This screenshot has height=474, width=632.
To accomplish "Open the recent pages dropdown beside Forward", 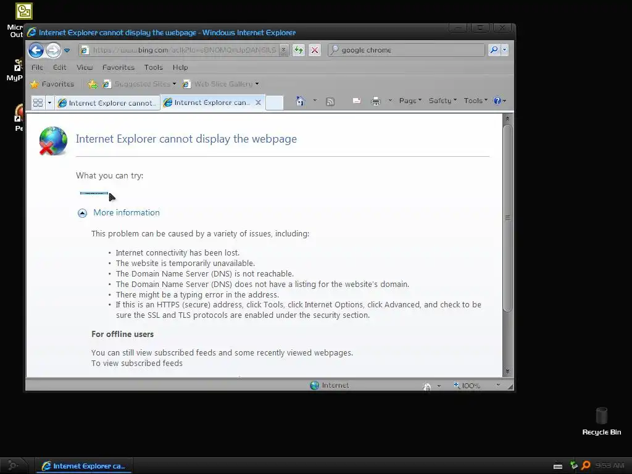I will point(67,51).
